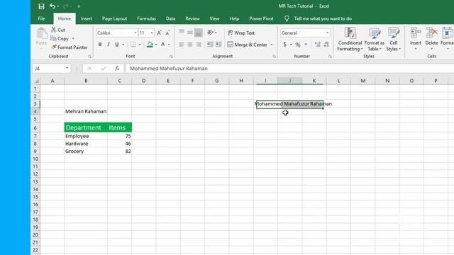The height and width of the screenshot is (255, 454).
Task: Open the Formulas tab
Action: pyautogui.click(x=146, y=18)
